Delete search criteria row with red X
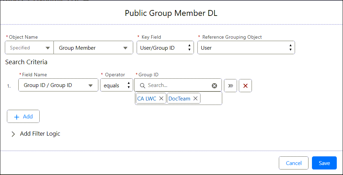343x175 pixels. pyautogui.click(x=245, y=86)
